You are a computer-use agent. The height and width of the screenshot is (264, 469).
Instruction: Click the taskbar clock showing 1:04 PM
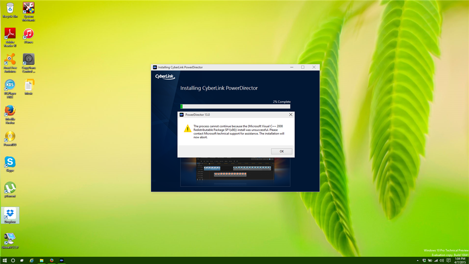point(460,260)
